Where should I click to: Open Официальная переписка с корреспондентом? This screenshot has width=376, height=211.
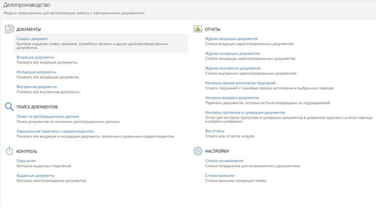click(x=55, y=131)
